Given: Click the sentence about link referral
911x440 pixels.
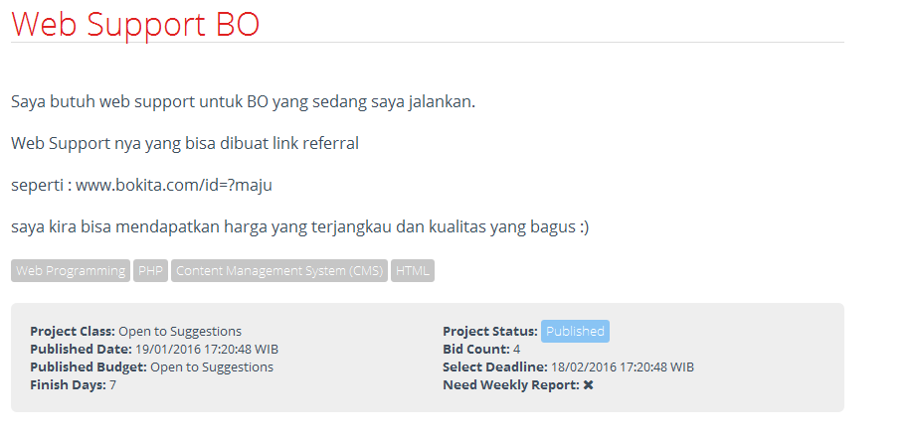Looking at the screenshot, I should 185,143.
